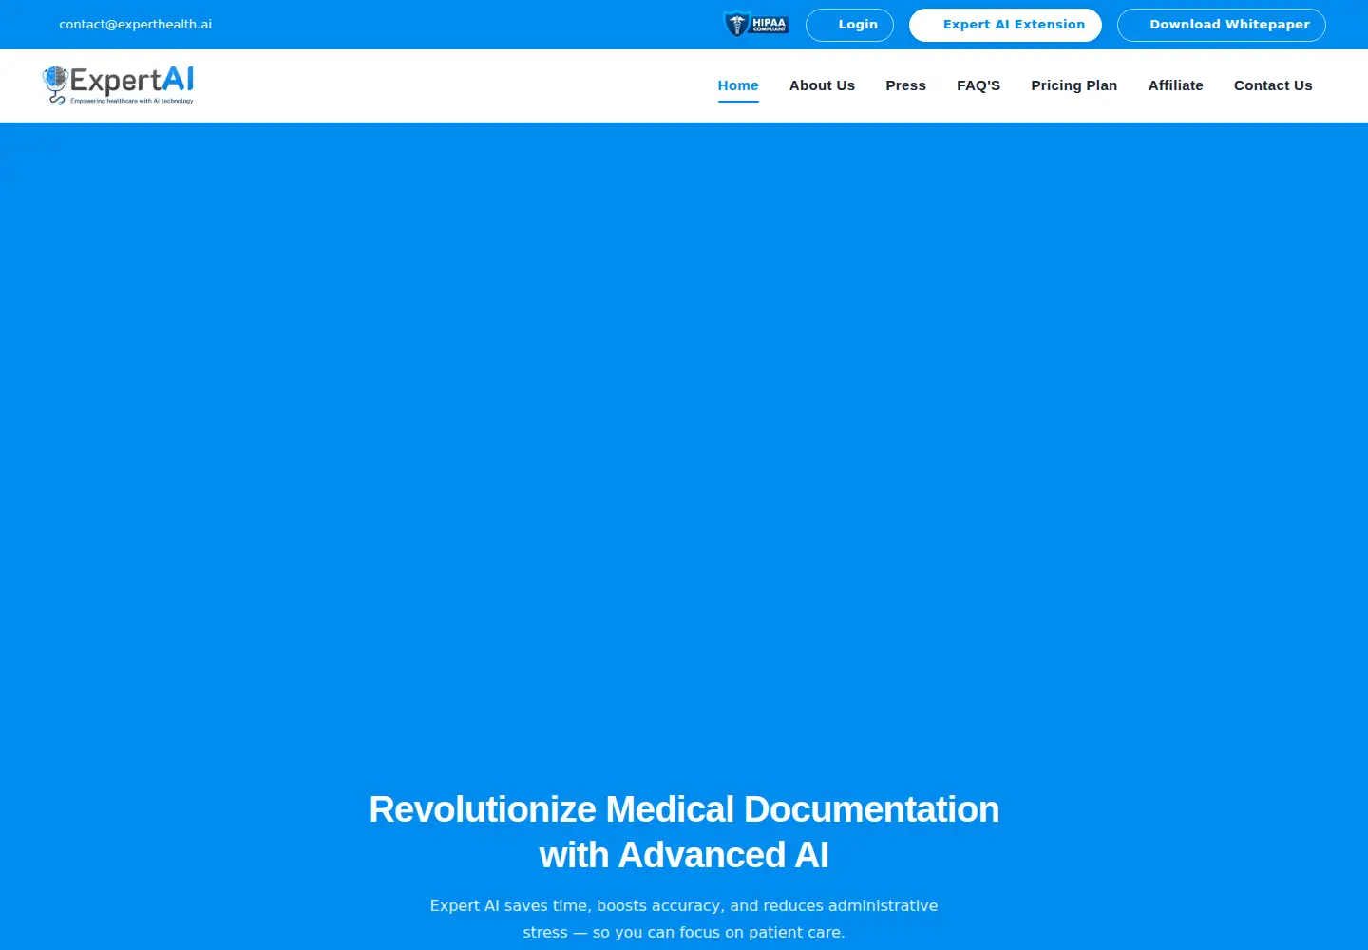
Task: Open the Affiliate page
Action: [1176, 85]
